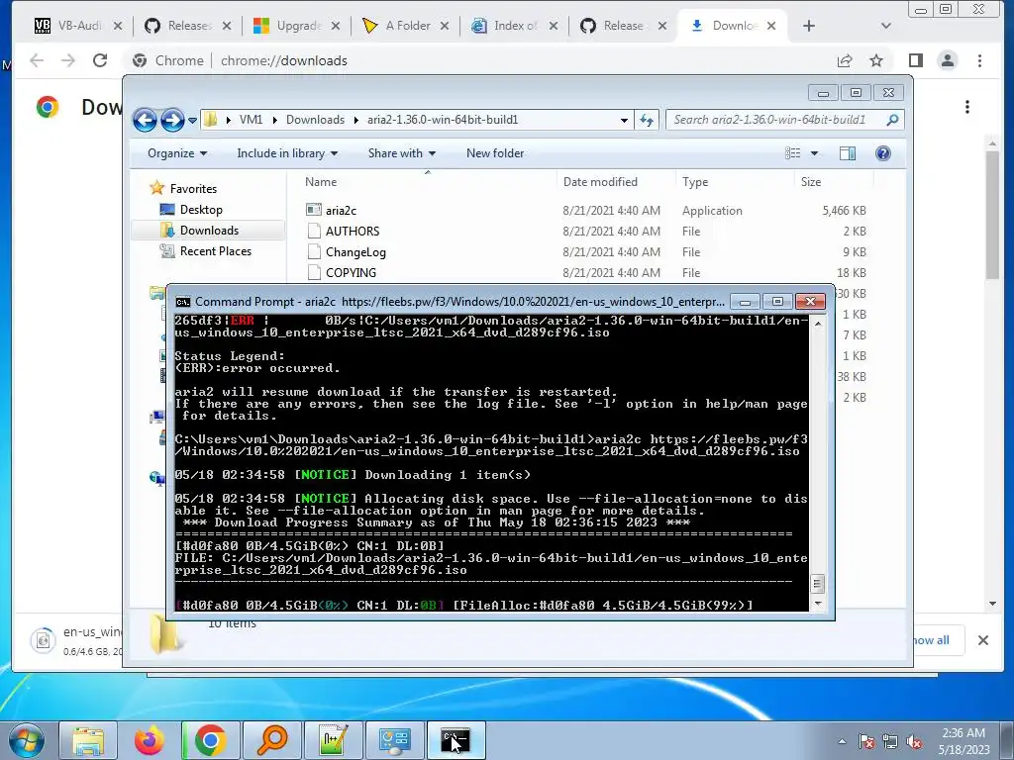Reload the Chrome downloads page
Image resolution: width=1014 pixels, height=760 pixels.
point(100,60)
